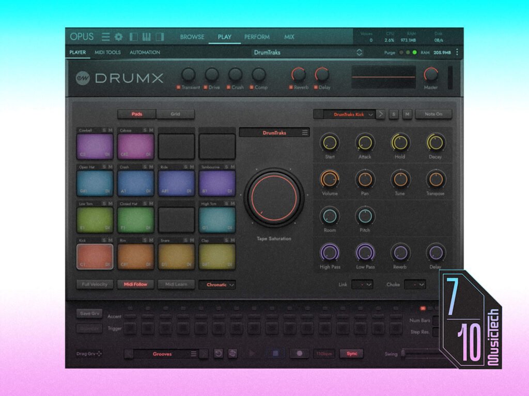The image size is (529, 396).
Task: Select next pad with DrumTraks Kick arrow
Action: tap(381, 114)
